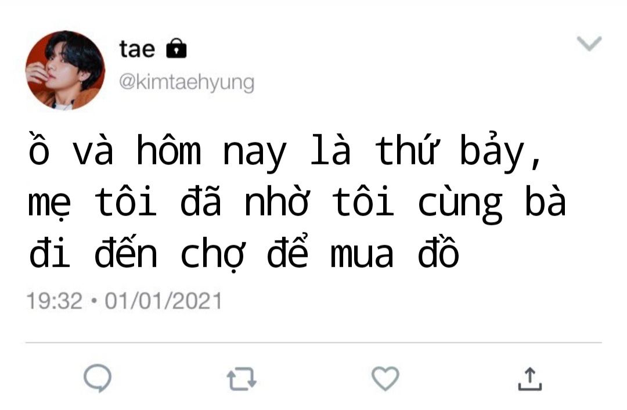Select the second line starting with 'mẹ tôi đã nhờ'
Screen dimensions: 627x410
pos(297,203)
